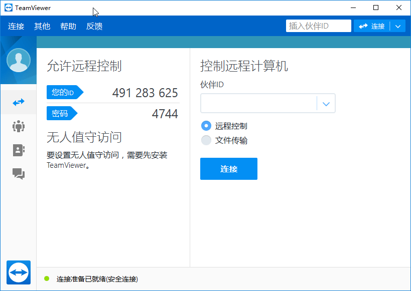
Task: Expand the top-right 连接 button dropdown arrow
Action: [x=398, y=26]
